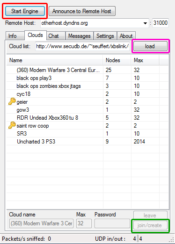Show the About tab
This screenshot has width=175, height=244.
pos(126,36)
